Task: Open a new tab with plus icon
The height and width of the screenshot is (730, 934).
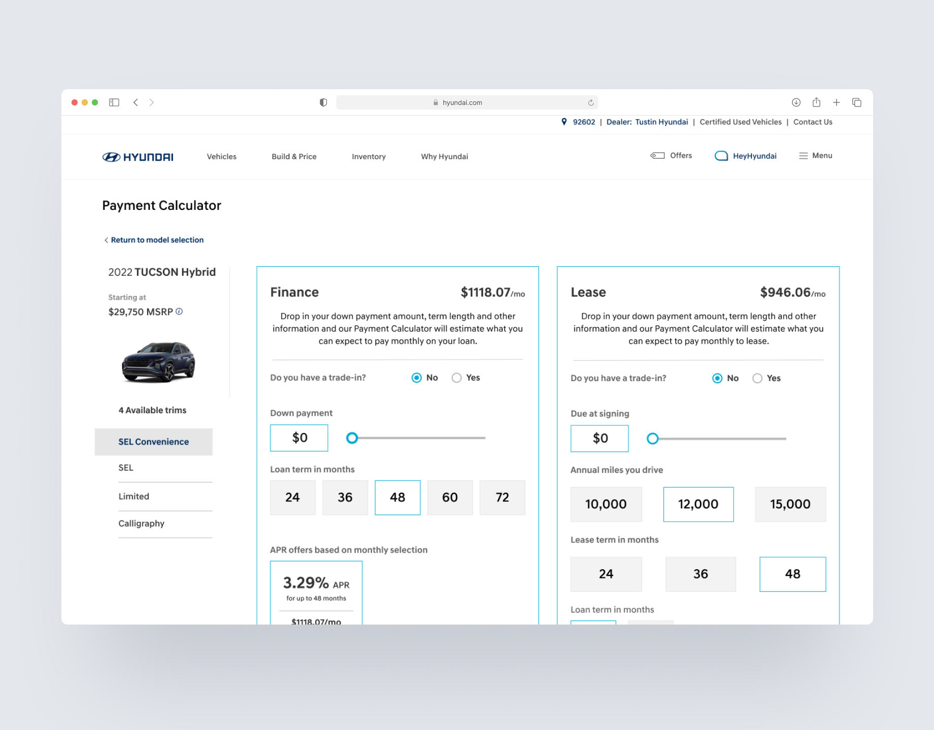Action: (x=836, y=102)
